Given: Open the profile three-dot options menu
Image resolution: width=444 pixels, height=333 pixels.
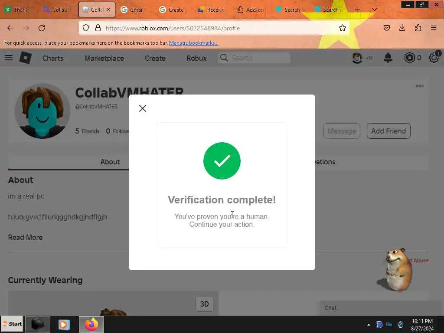Looking at the screenshot, I should click(420, 86).
